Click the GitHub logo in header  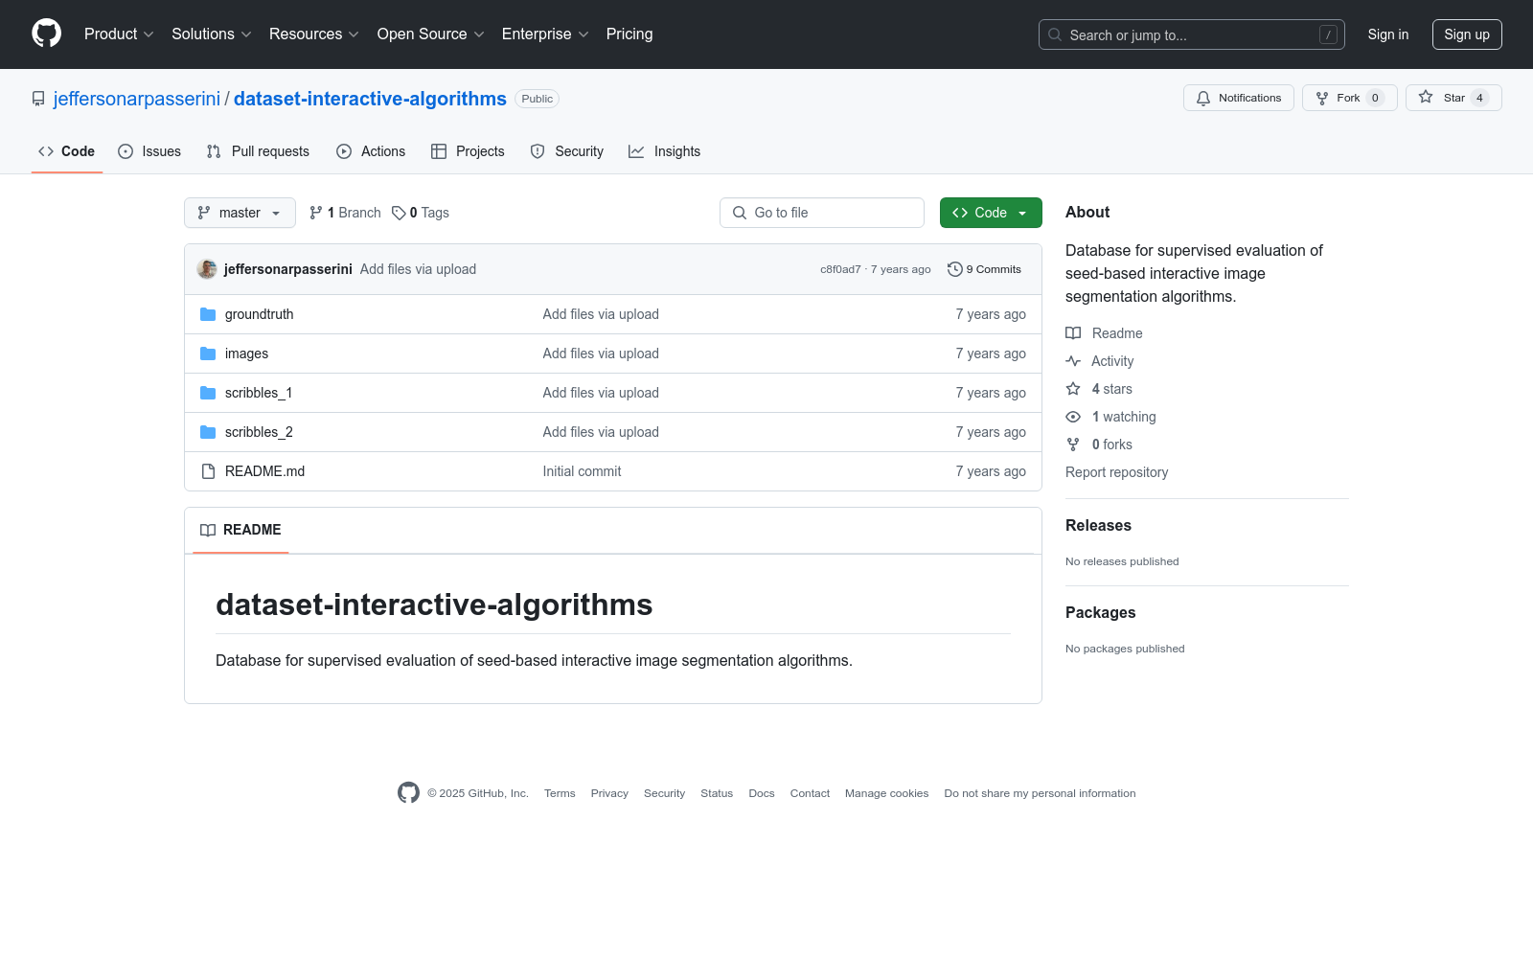(46, 34)
